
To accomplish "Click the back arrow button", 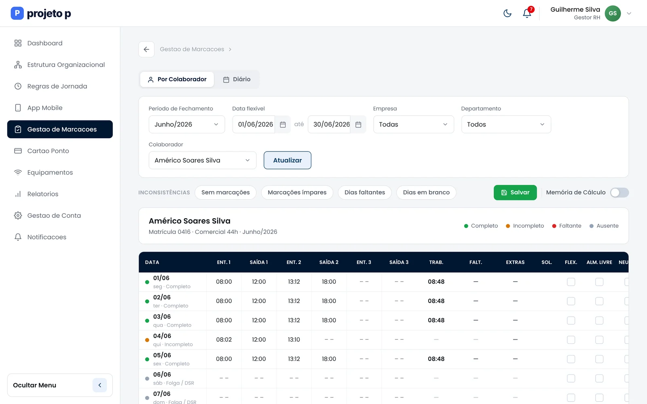I will tap(146, 49).
